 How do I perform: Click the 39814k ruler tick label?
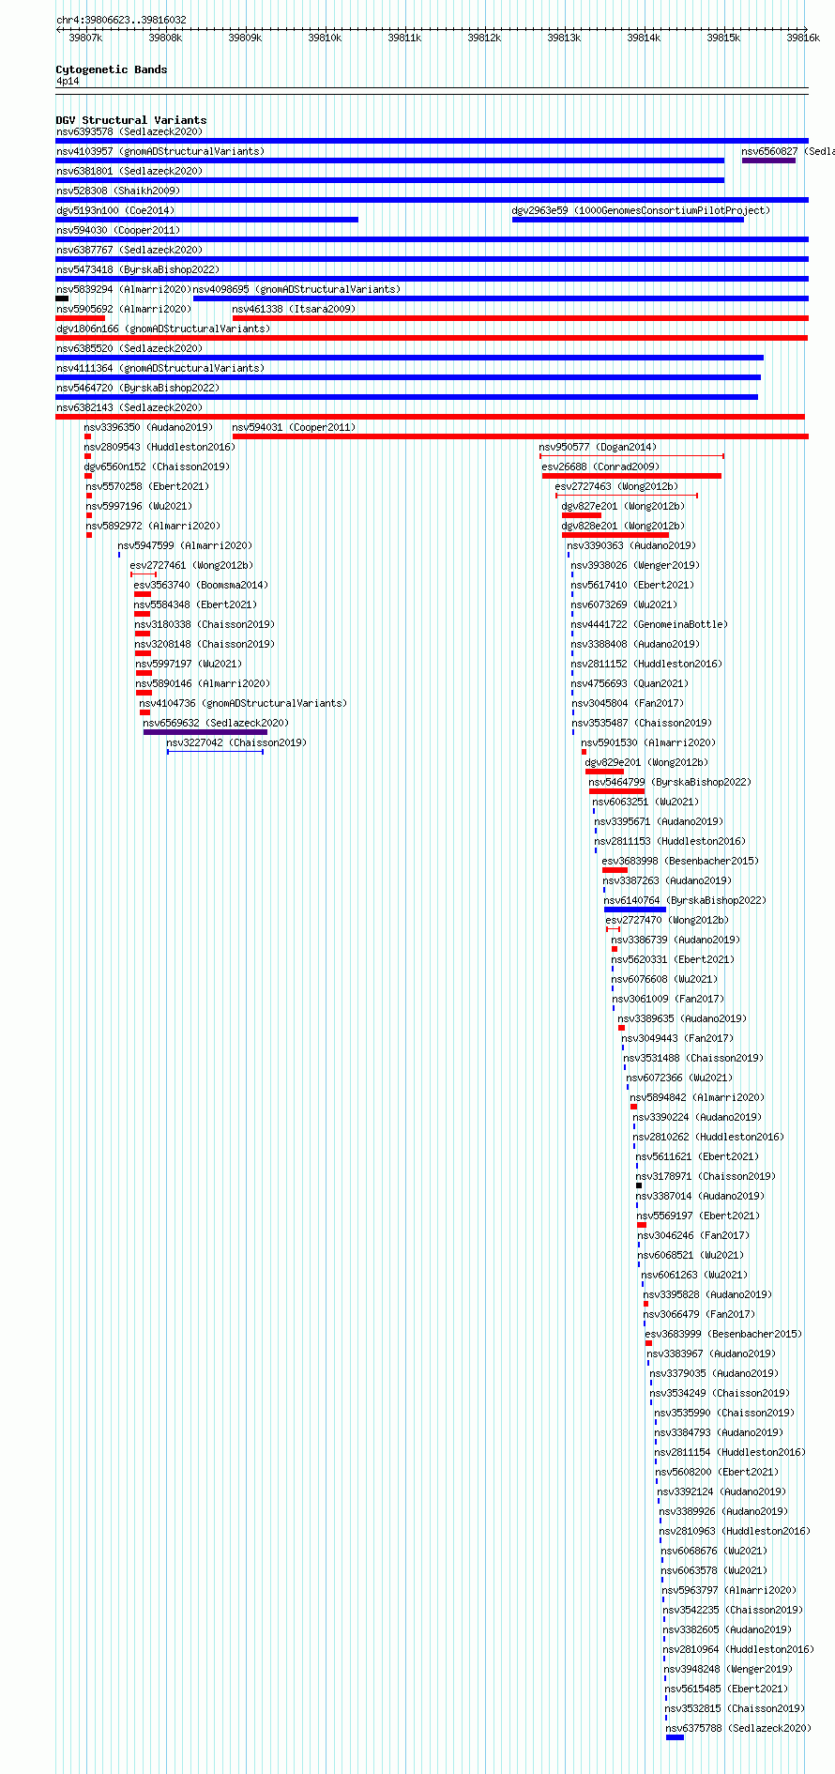644,38
